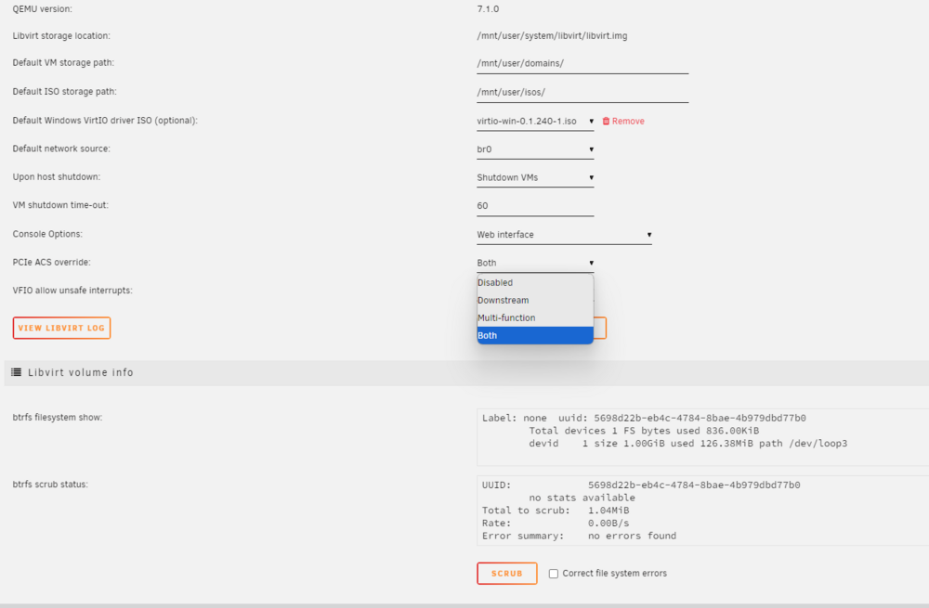Click the View Libvirt Log button
The width and height of the screenshot is (929, 608).
[61, 328]
